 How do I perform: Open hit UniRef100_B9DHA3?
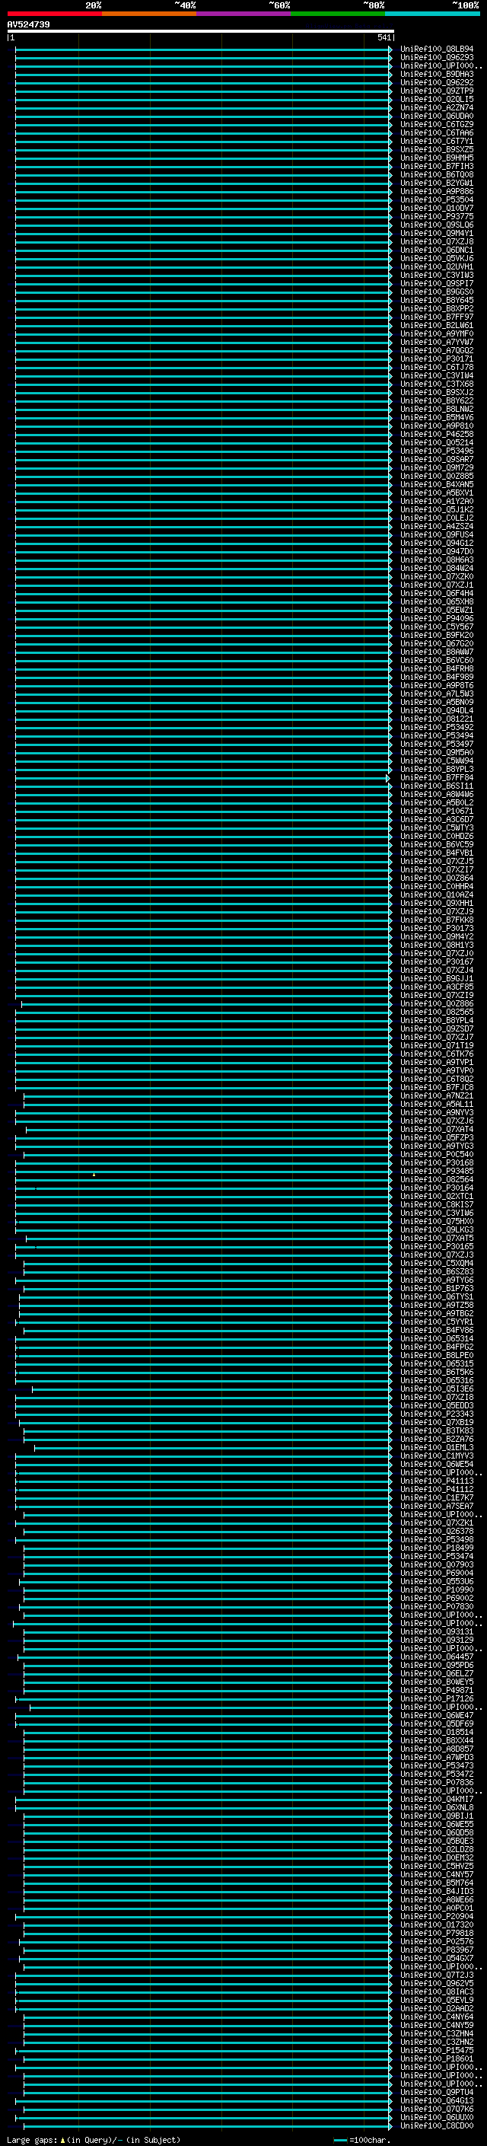tap(437, 74)
